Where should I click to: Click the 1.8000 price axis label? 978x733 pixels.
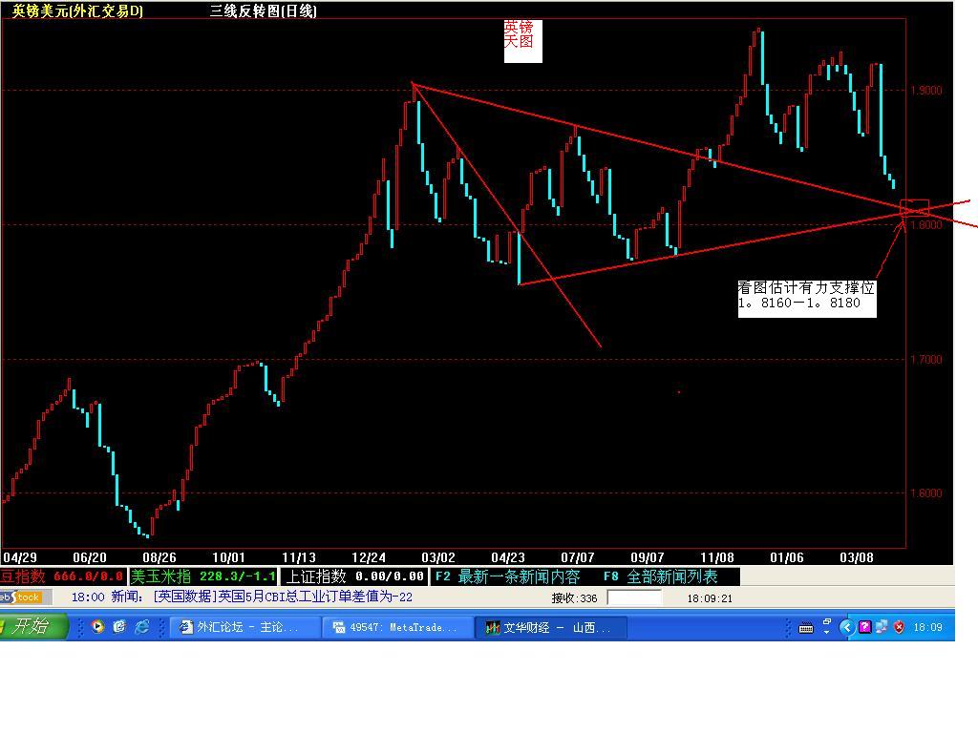tap(926, 225)
